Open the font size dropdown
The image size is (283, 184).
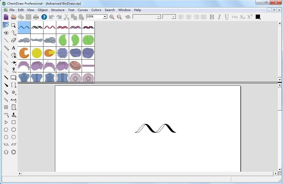click(x=174, y=16)
